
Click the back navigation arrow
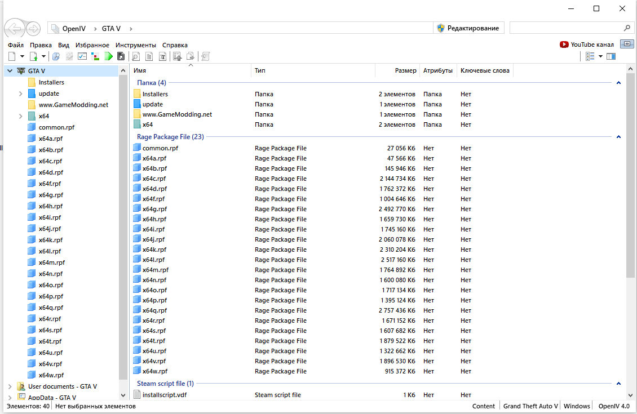pyautogui.click(x=15, y=28)
